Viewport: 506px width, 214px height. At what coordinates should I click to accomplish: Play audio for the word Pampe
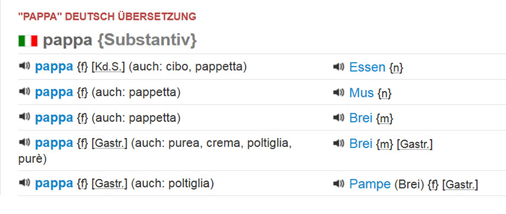[338, 184]
